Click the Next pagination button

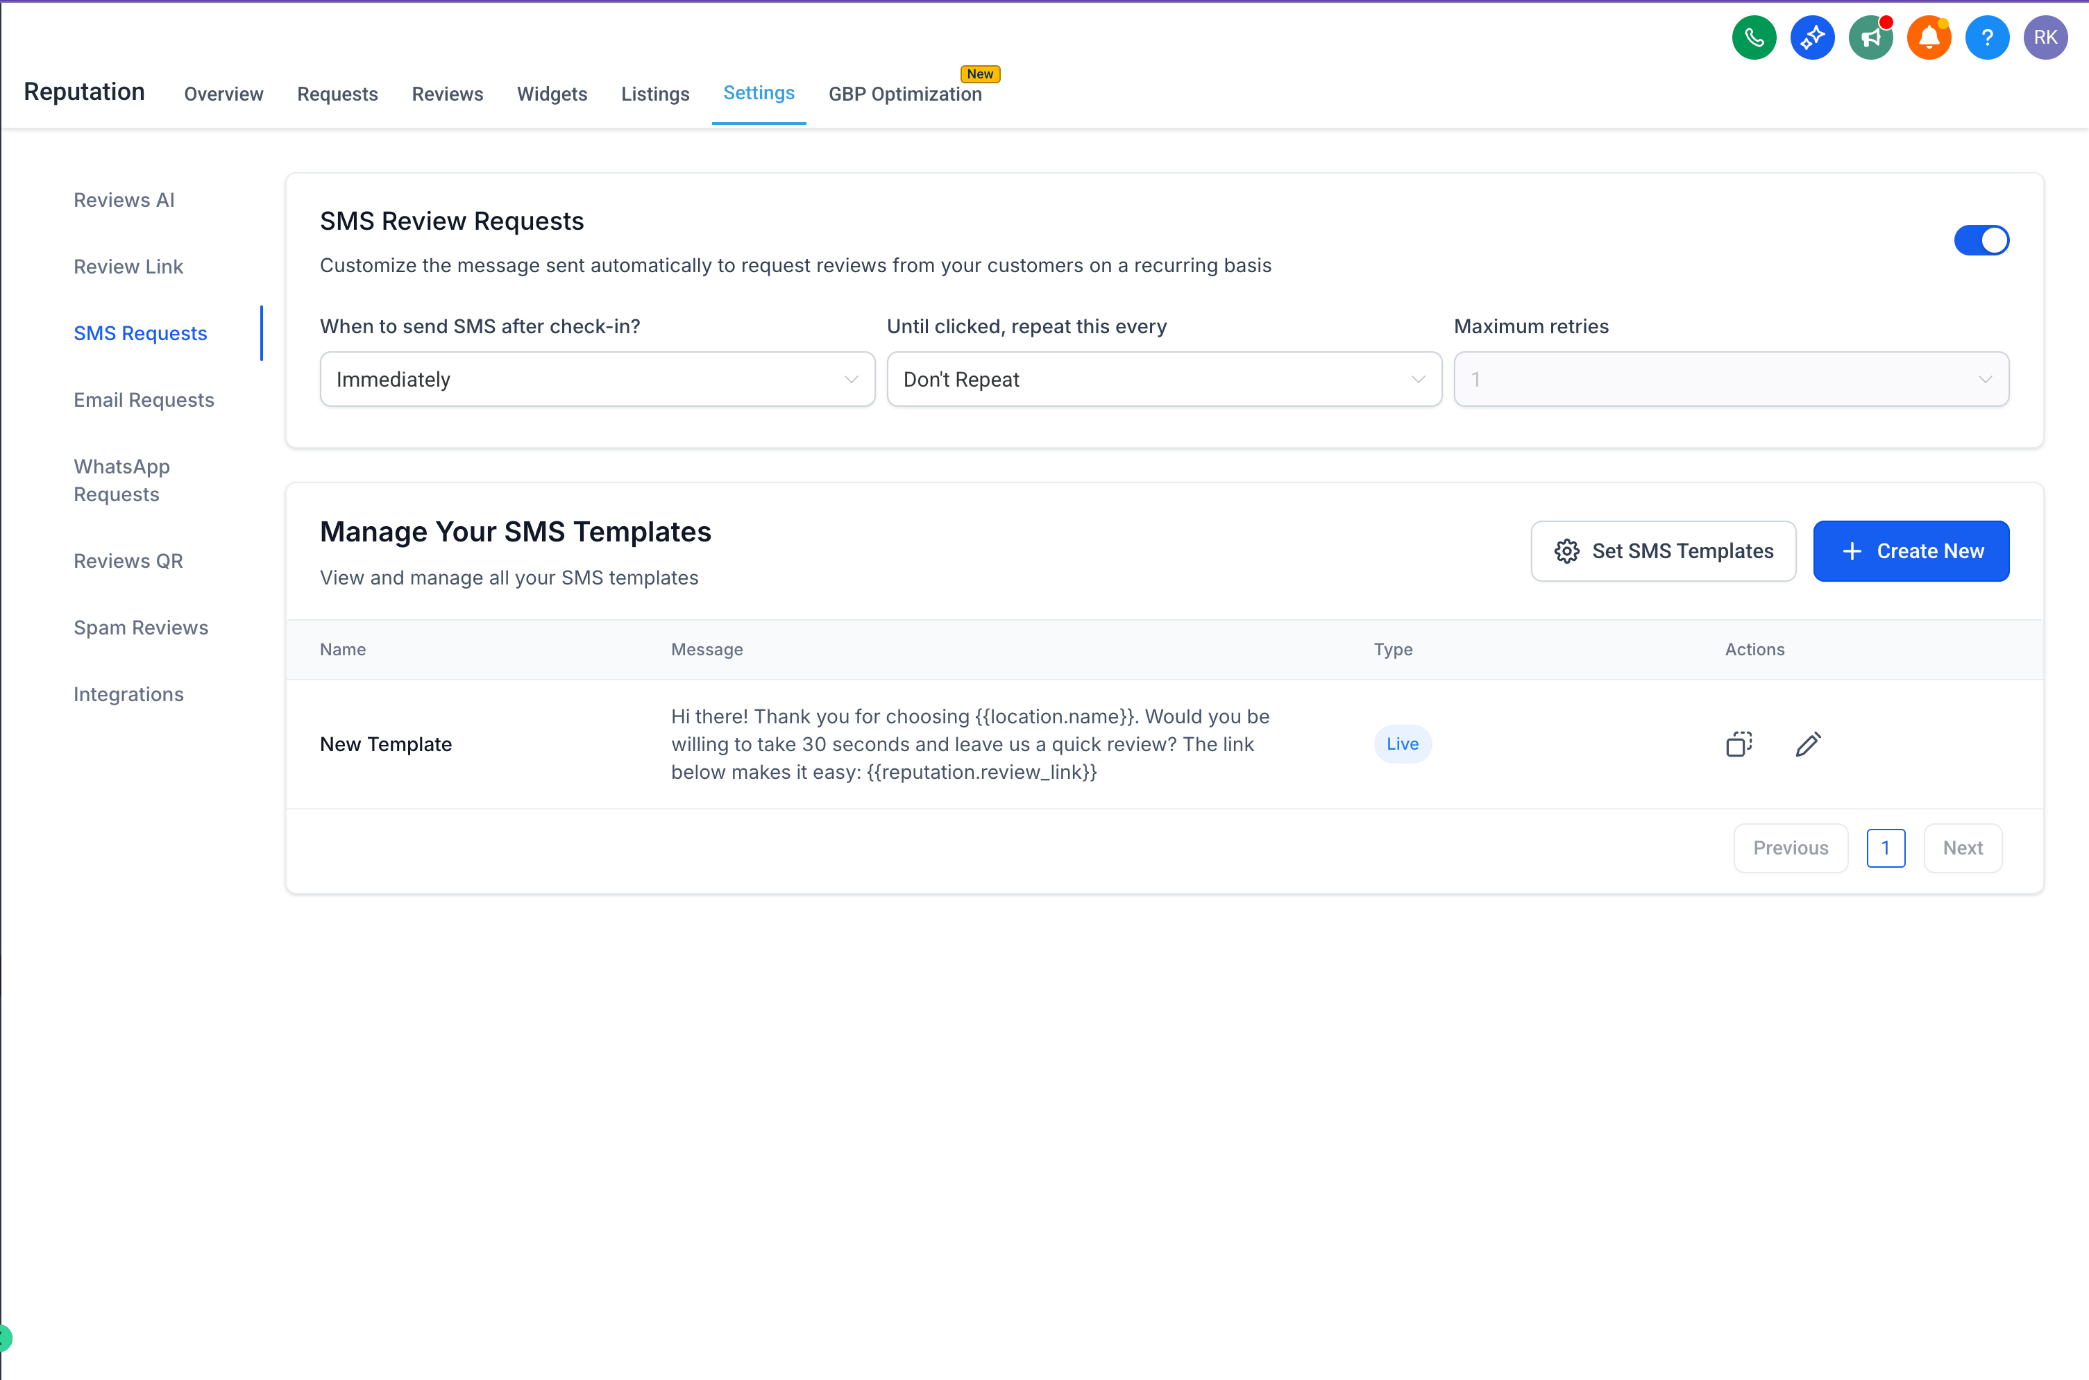click(1961, 848)
